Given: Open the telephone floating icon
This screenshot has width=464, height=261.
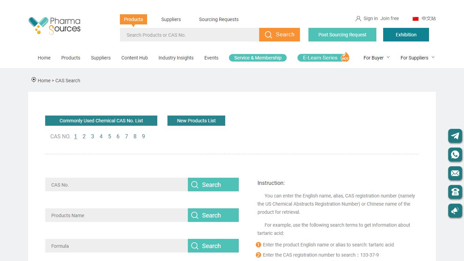Looking at the screenshot, I should click(x=455, y=192).
